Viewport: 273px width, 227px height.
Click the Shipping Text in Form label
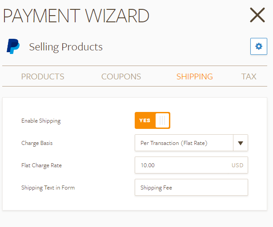(x=48, y=188)
